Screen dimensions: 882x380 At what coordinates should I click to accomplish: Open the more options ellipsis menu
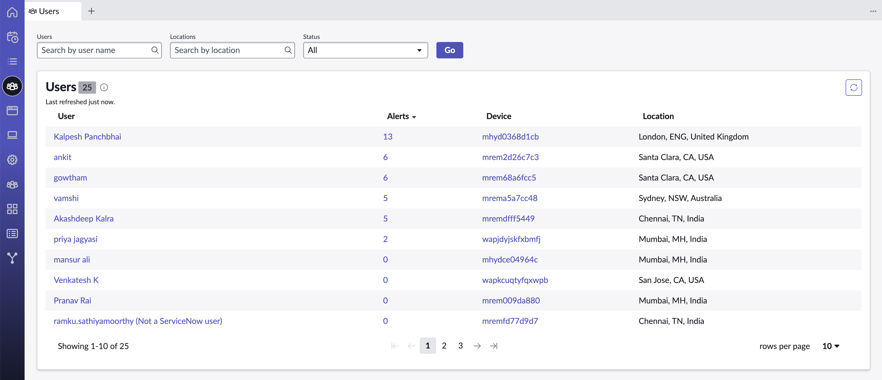[x=873, y=11]
